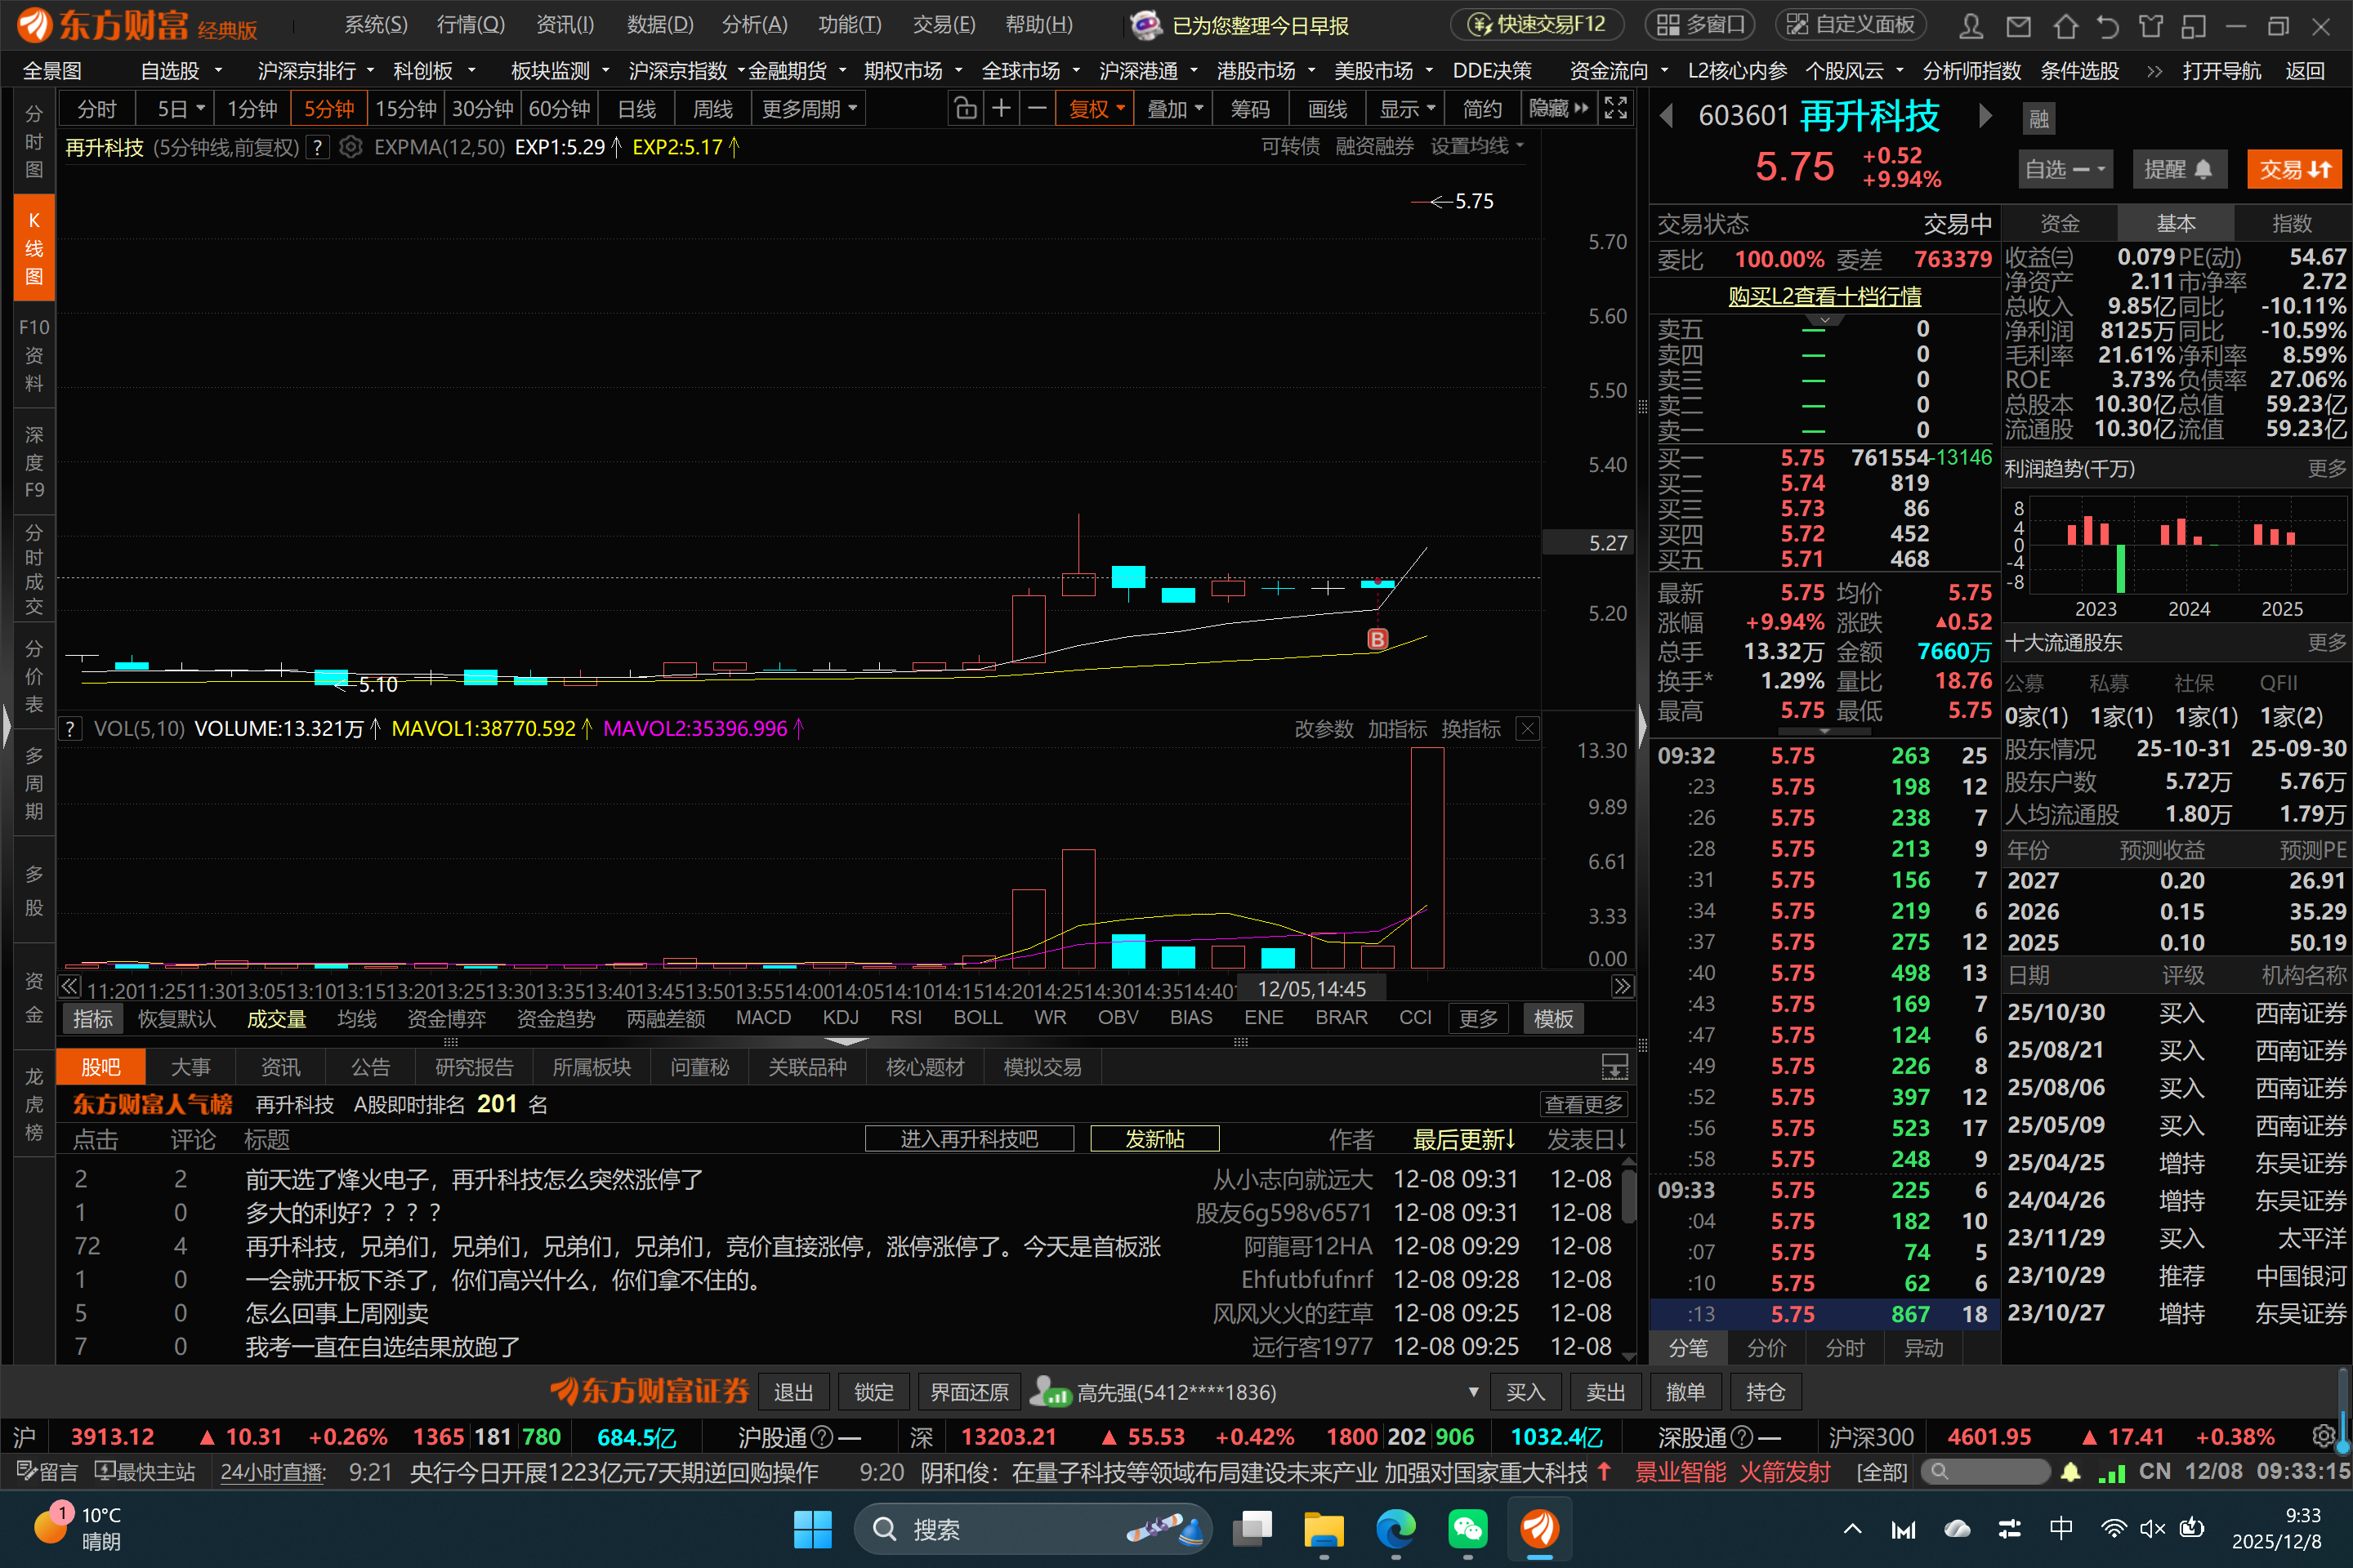Zoom in chart with plus icon

coord(1000,109)
